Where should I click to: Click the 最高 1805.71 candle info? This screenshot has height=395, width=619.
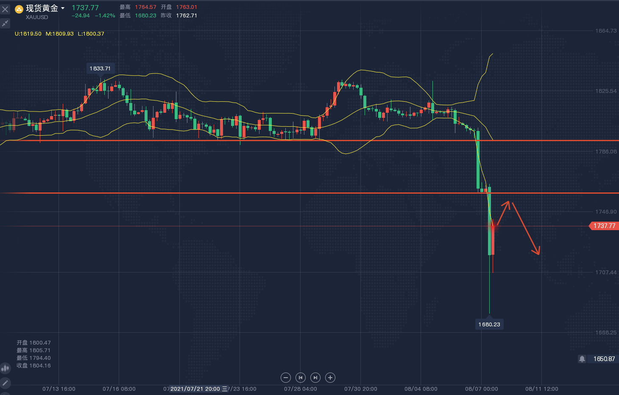coord(33,350)
